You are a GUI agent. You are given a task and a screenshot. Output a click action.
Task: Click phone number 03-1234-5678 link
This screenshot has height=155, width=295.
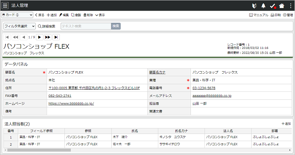(x=204, y=88)
